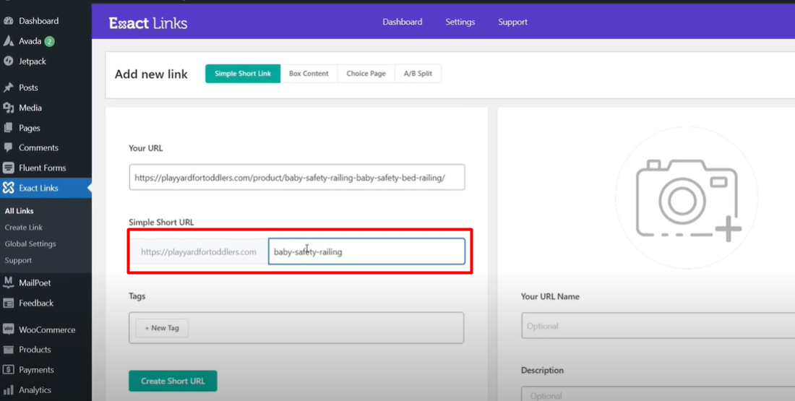Click the Posts pushpin icon
Viewport: 795px width, 401px height.
8,87
